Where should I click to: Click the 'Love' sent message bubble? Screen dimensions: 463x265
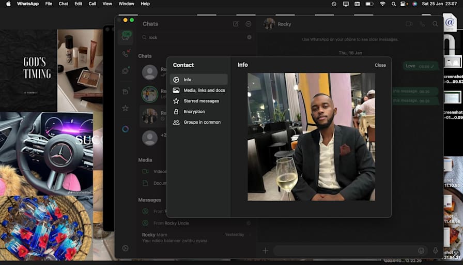coord(420,66)
